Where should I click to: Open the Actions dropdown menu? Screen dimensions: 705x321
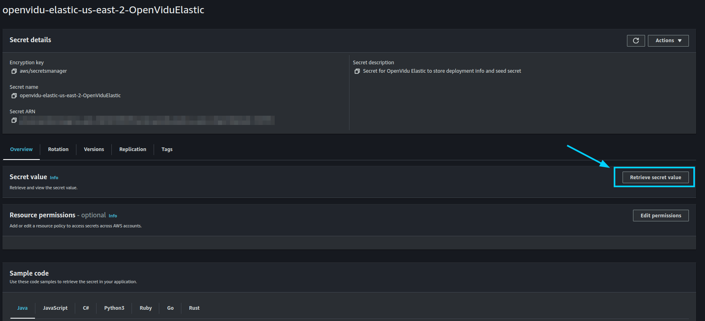pos(668,41)
